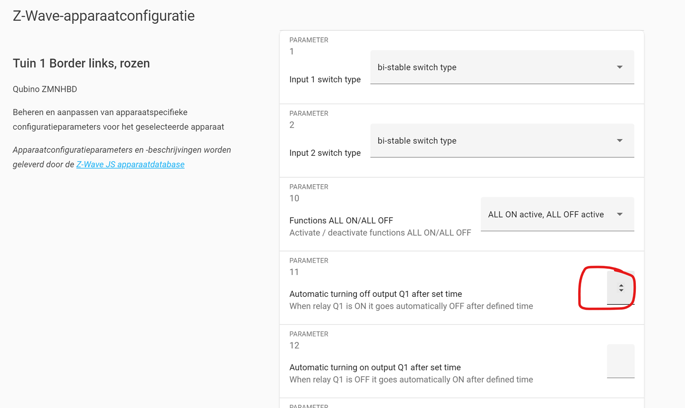Click the Input 2 switch type dropdown arrow
685x408 pixels.
(x=619, y=140)
